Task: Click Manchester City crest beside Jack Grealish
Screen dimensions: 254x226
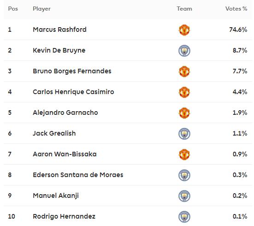Action: click(184, 134)
